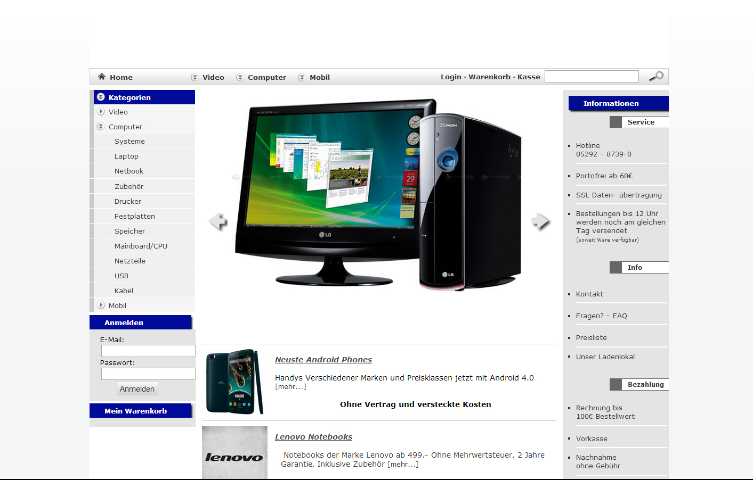The height and width of the screenshot is (480, 753).
Task: Expand Computer arrow in top navigation
Action: [x=240, y=77]
